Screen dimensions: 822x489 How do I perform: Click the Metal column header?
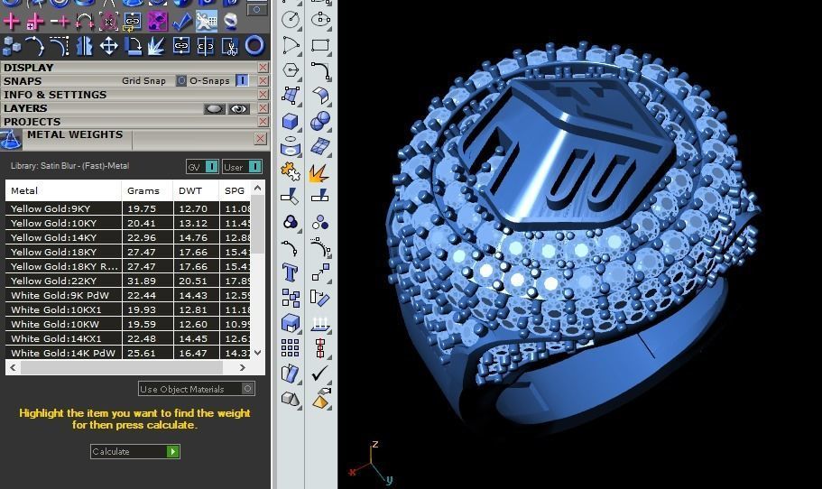click(63, 190)
